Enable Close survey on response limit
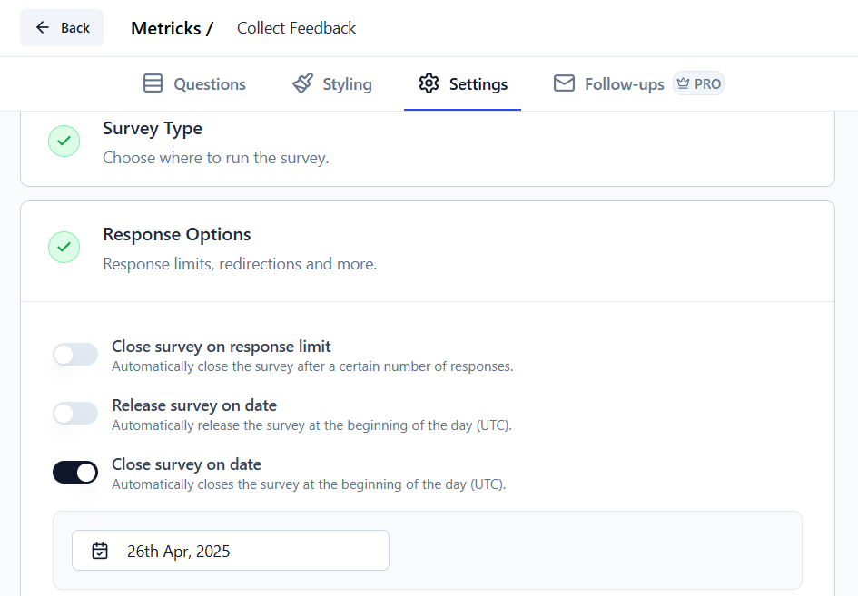Viewport: 858px width, 596px height. click(x=75, y=354)
